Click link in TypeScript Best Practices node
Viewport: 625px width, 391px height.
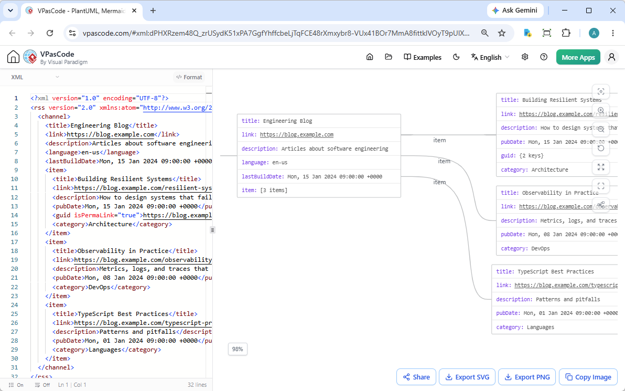(566, 286)
